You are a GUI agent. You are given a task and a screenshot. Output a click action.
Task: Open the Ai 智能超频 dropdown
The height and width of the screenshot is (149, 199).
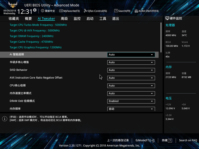pos(131,55)
